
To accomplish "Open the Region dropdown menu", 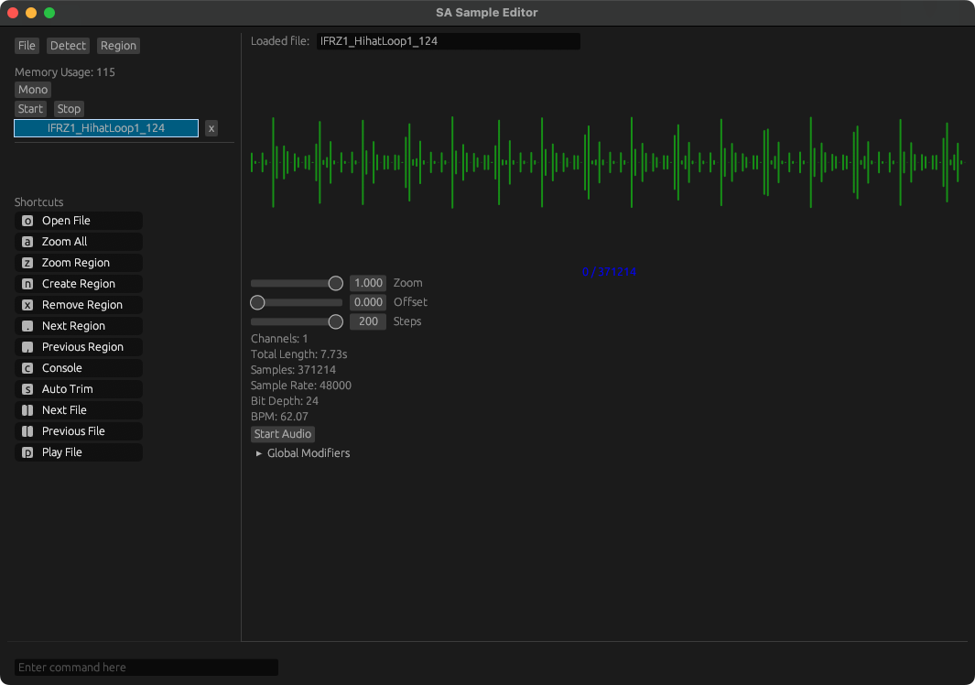I will click(118, 46).
